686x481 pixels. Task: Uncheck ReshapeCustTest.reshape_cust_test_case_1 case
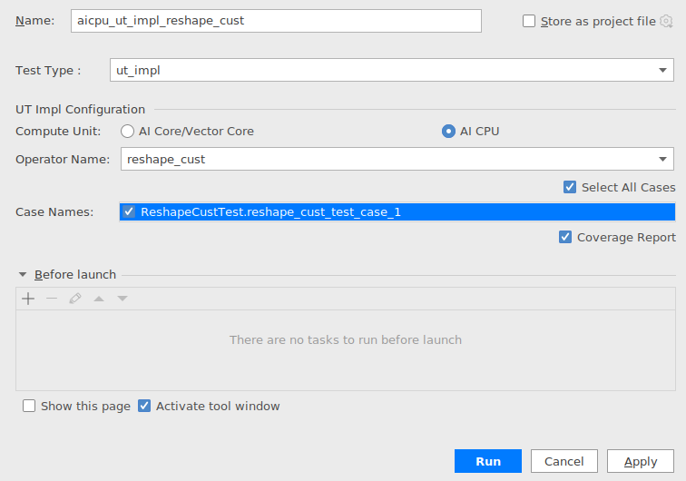[x=129, y=211]
